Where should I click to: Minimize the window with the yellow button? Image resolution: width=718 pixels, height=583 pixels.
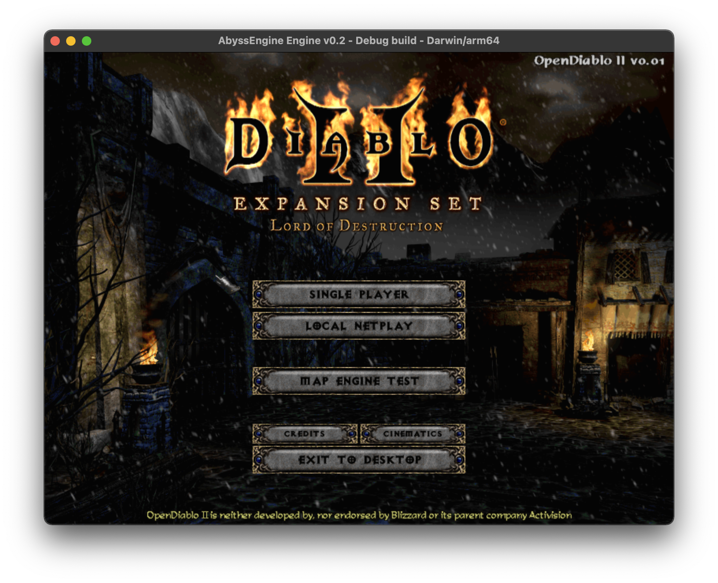point(71,41)
